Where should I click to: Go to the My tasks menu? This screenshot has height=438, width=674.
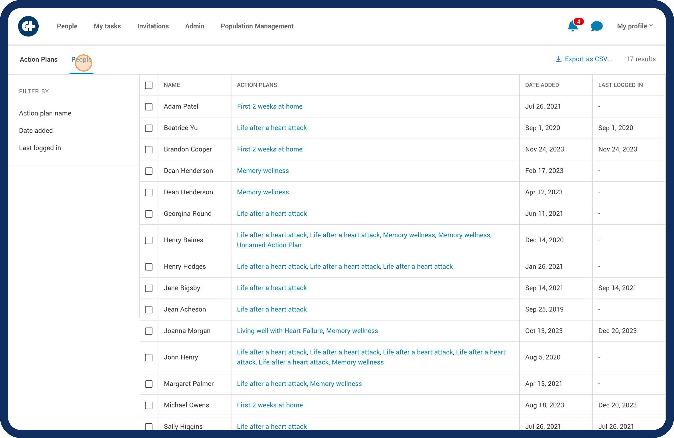click(107, 26)
